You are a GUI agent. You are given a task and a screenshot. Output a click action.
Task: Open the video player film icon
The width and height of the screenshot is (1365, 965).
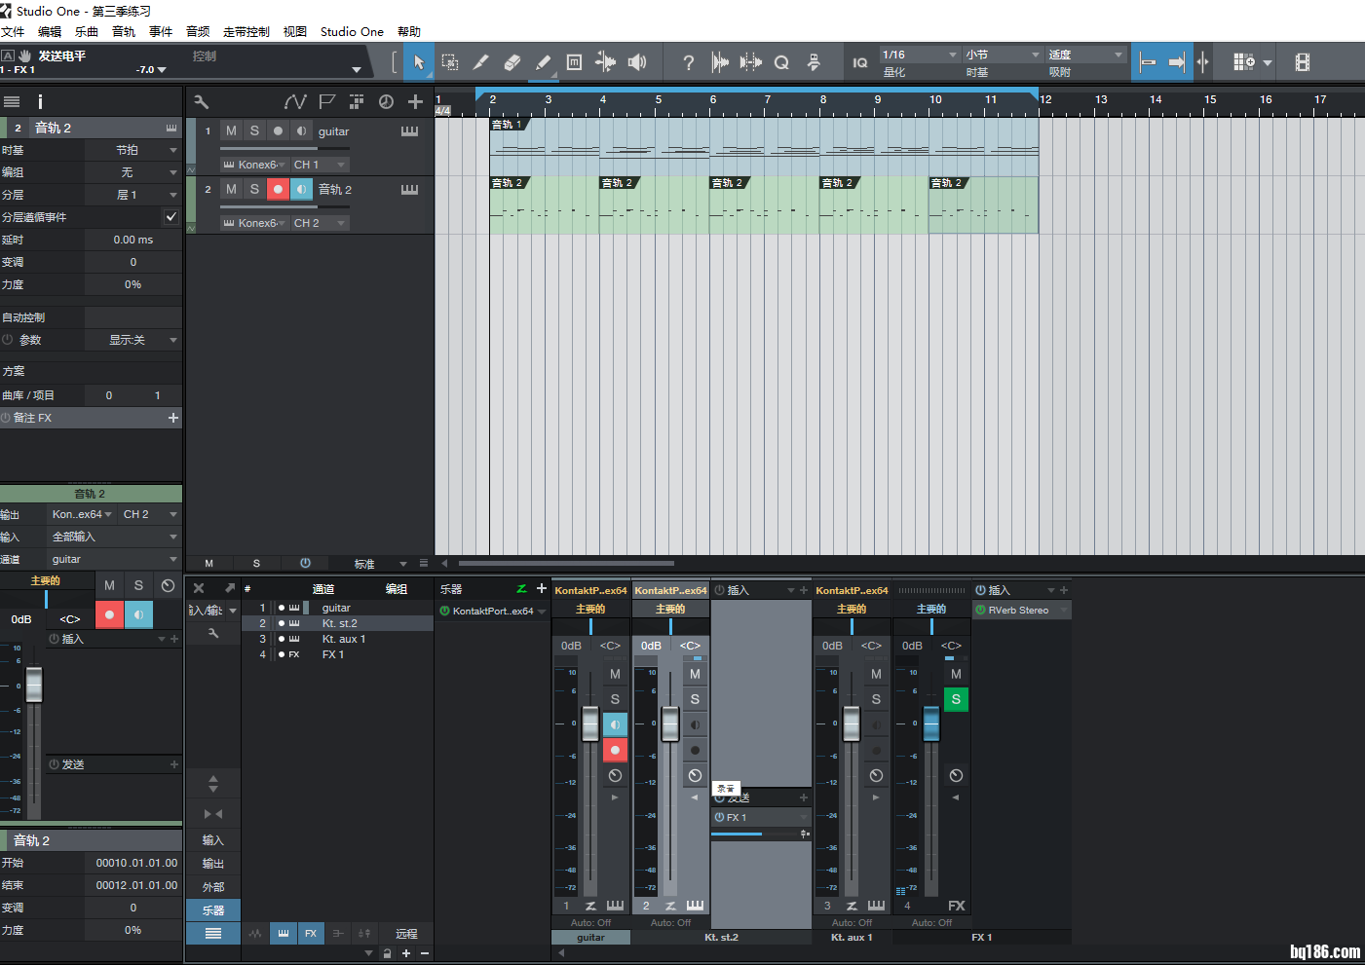[1303, 62]
